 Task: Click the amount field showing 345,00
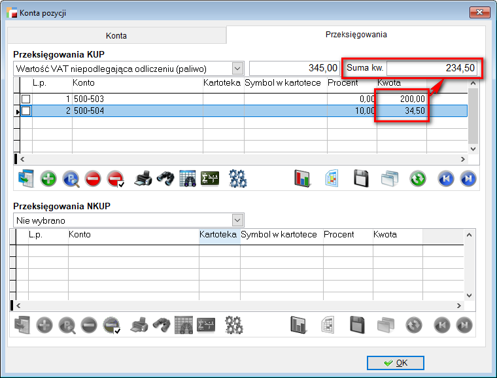(x=294, y=68)
